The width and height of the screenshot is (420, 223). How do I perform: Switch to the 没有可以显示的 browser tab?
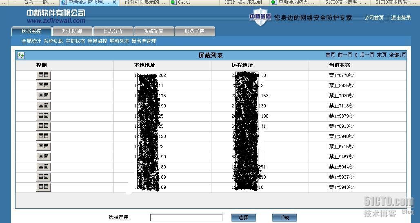click(x=145, y=2)
